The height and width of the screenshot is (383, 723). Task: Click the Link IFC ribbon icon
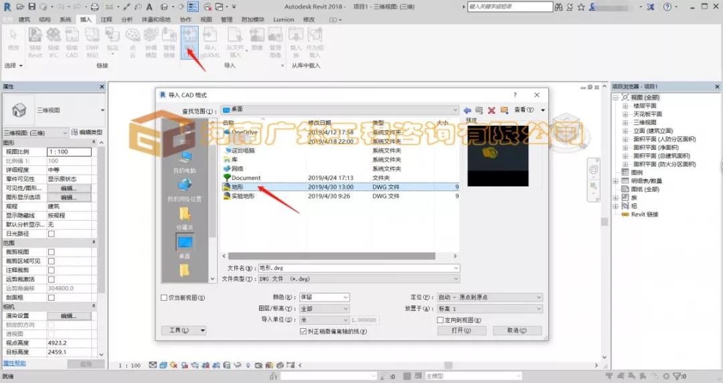coord(54,42)
